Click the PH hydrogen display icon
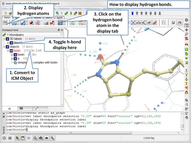 5,23
